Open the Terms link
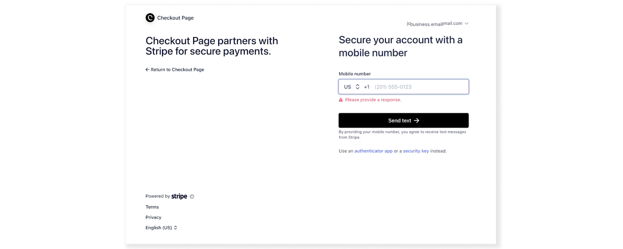 pyautogui.click(x=152, y=207)
